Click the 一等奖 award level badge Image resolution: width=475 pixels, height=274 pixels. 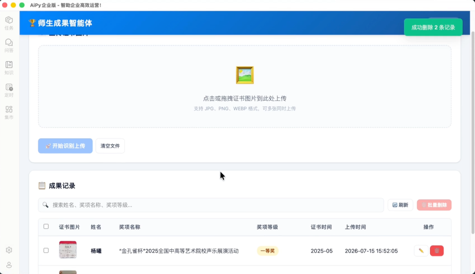pyautogui.click(x=268, y=251)
